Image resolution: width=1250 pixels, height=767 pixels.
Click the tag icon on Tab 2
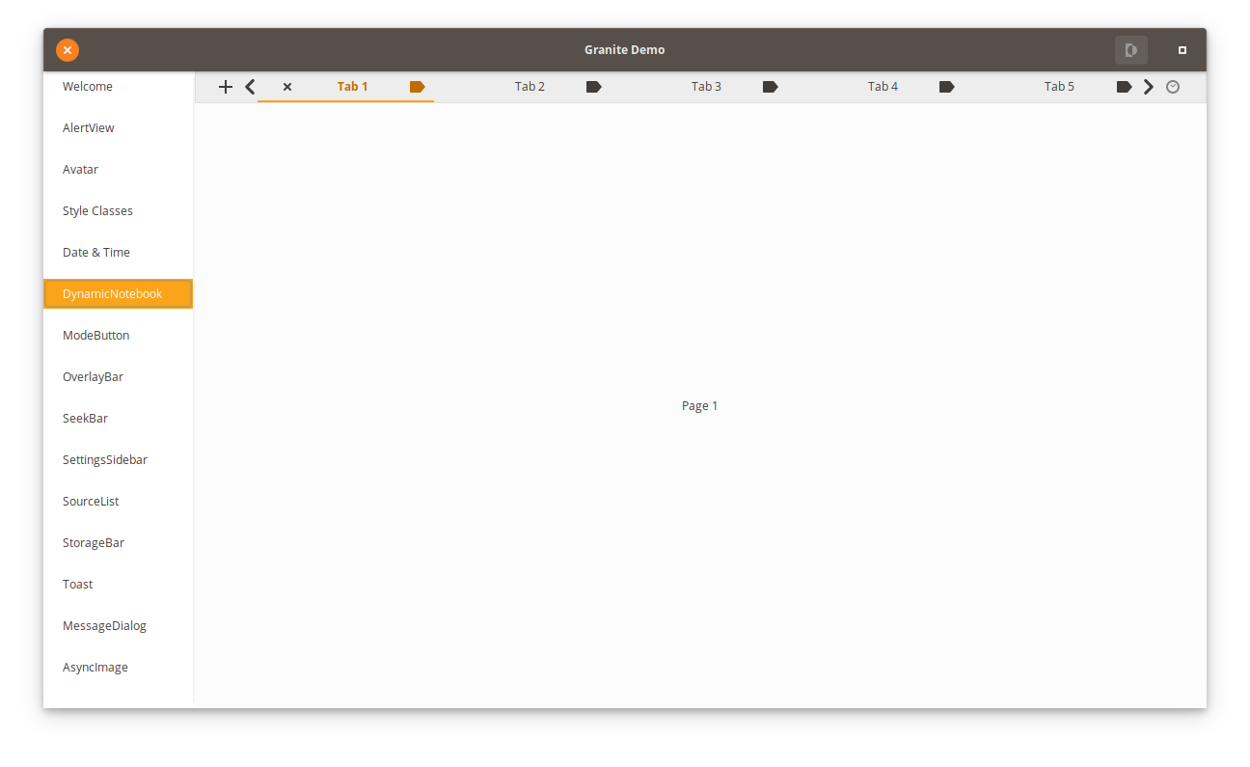click(x=593, y=86)
